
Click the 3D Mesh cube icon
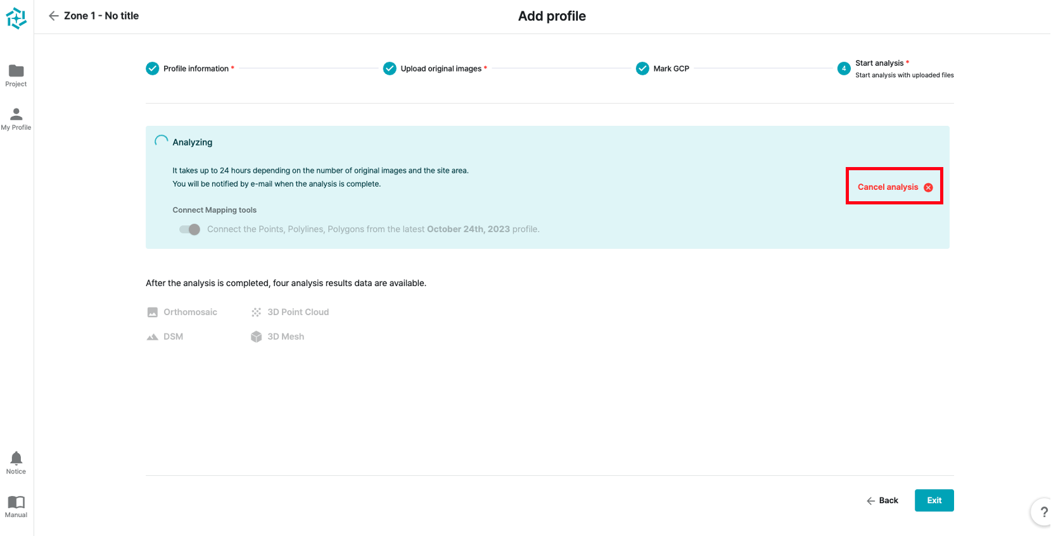coord(256,337)
